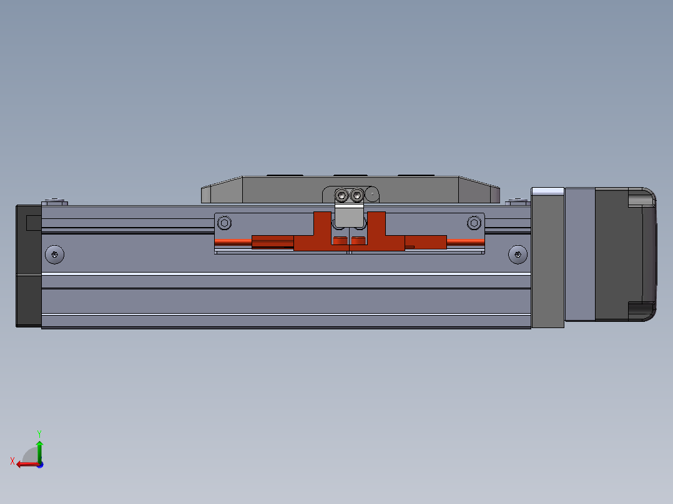Select the right socket cap screw on center bracket
673x504 pixels.
pyautogui.click(x=356, y=196)
